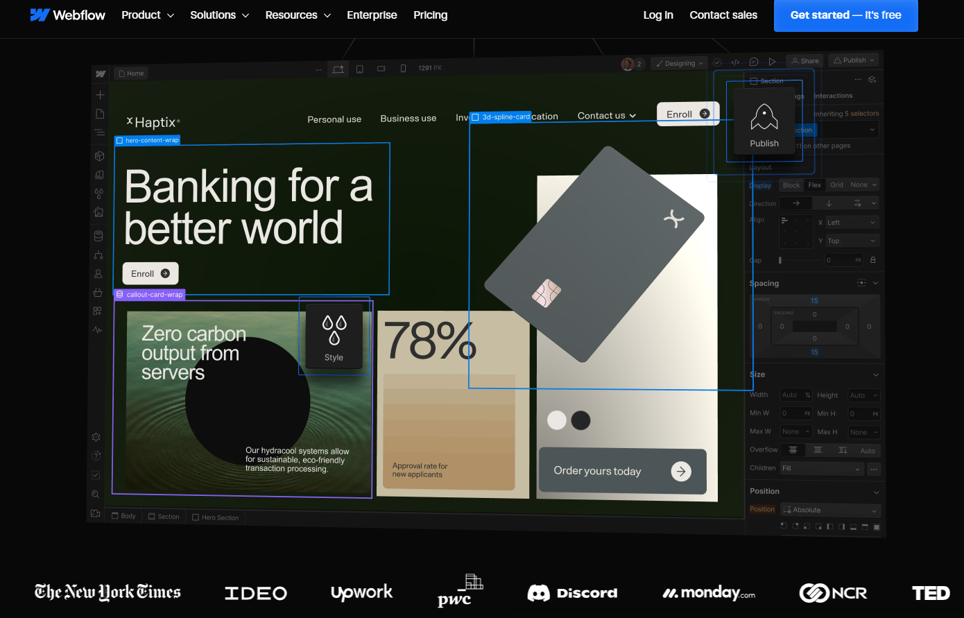Image resolution: width=964 pixels, height=618 pixels.
Task: Click the Width Auto input field
Action: tap(796, 395)
